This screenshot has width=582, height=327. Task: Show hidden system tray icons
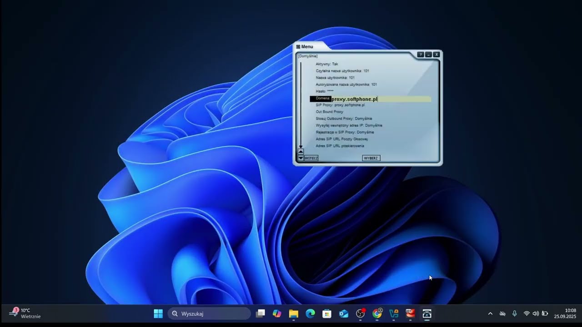coord(490,313)
